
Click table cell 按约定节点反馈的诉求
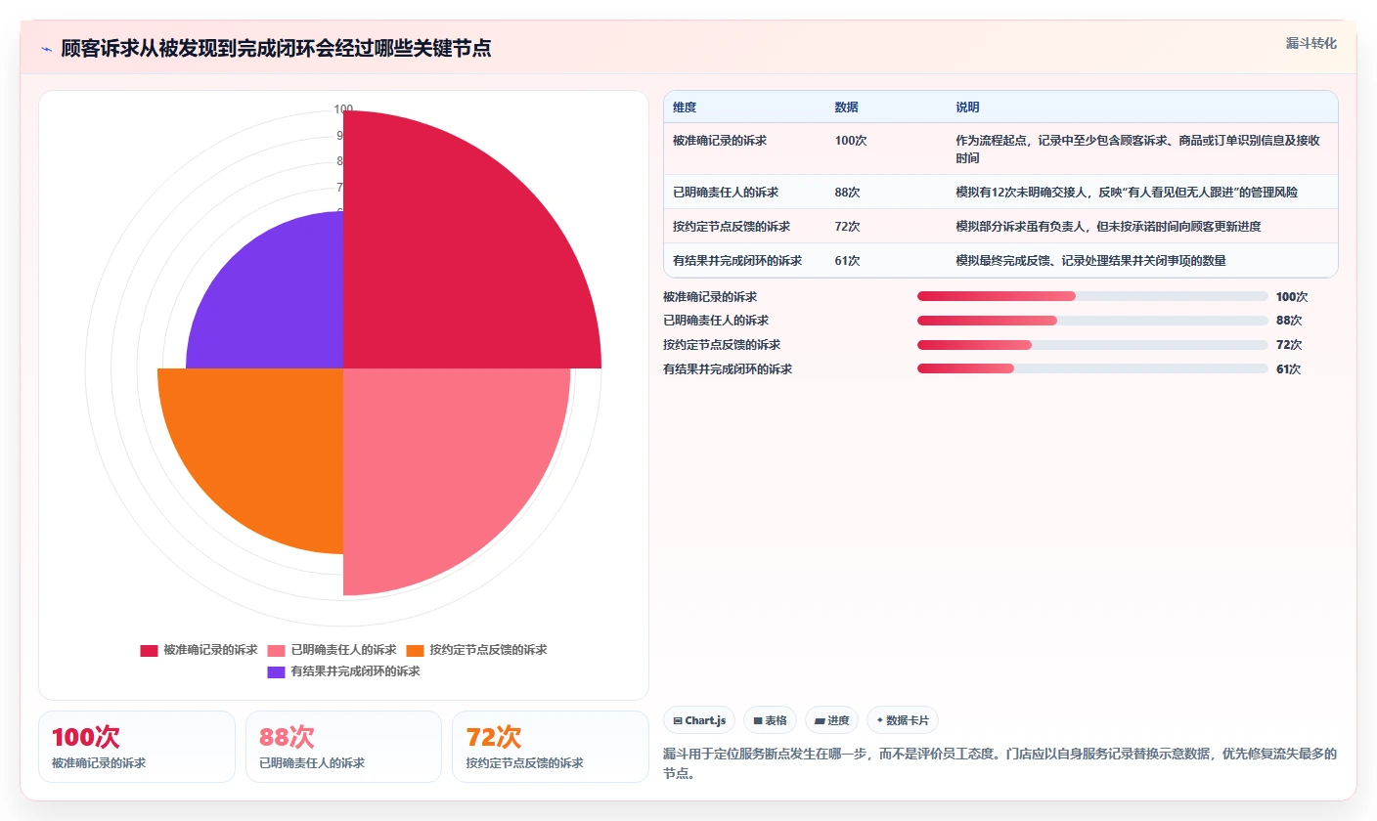[x=732, y=227]
